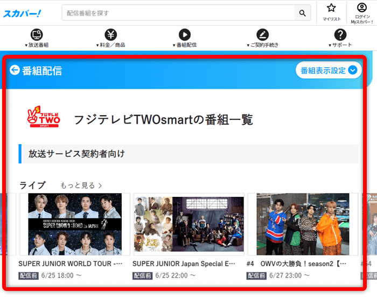This screenshot has height=299, width=377.
Task: Click the ご契約手続き pencil icon
Action: [x=263, y=34]
